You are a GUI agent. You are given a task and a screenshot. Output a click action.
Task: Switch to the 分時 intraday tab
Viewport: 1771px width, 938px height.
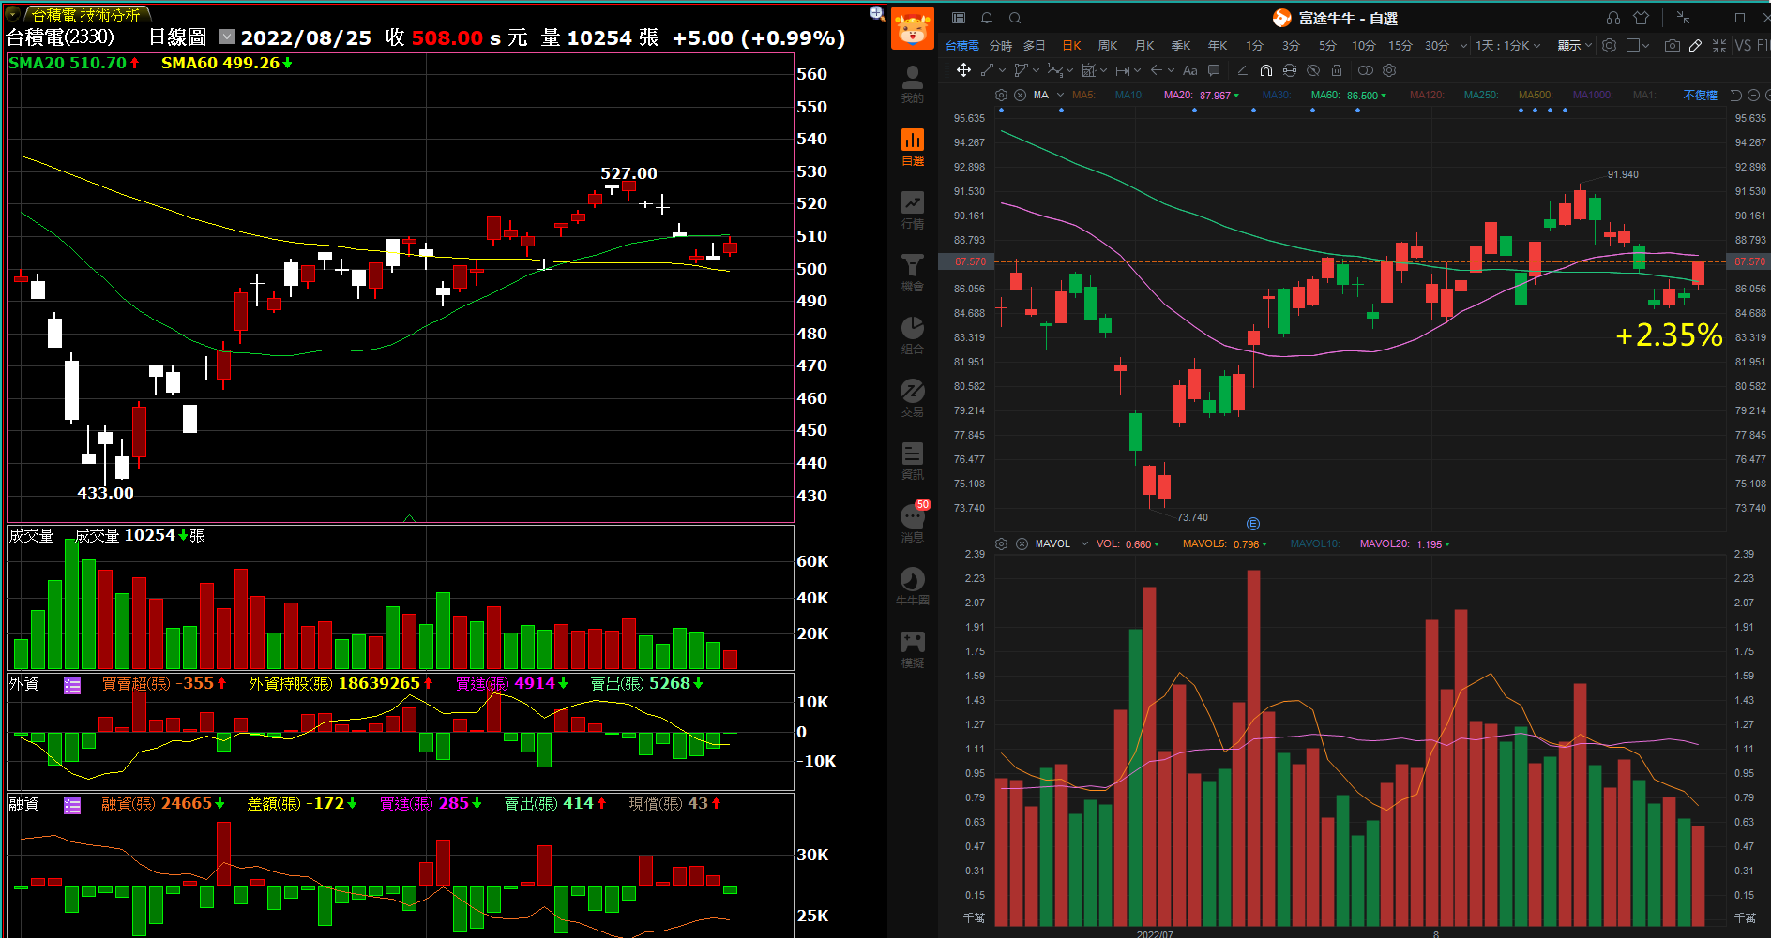[1000, 45]
